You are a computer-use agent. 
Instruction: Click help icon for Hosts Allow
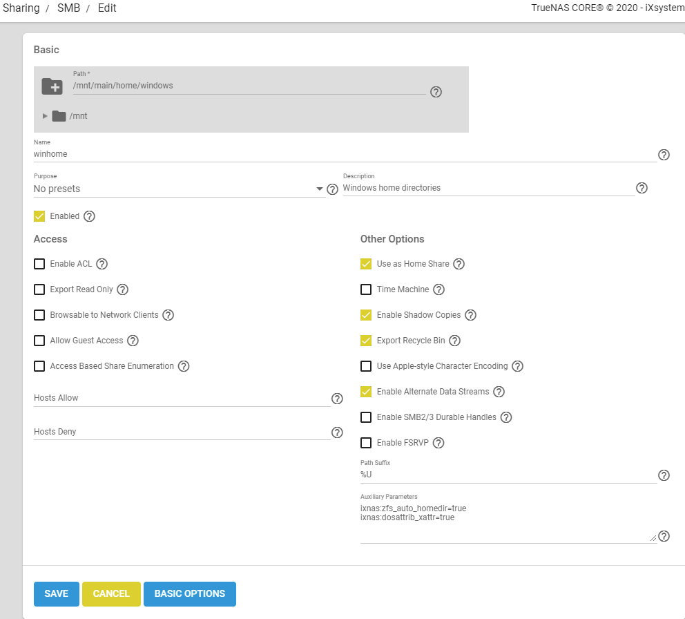click(x=337, y=399)
